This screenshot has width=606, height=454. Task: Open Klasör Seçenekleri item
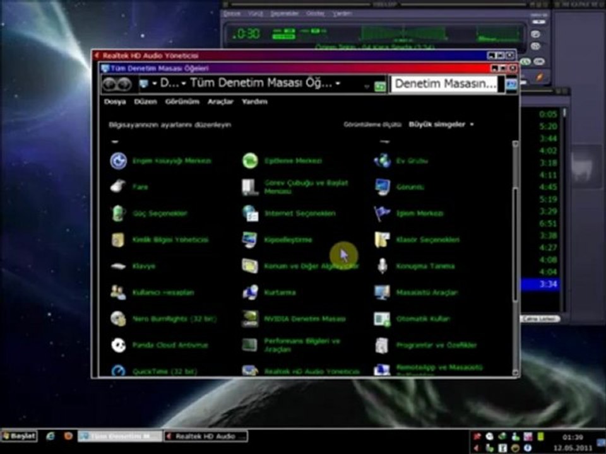coord(417,240)
